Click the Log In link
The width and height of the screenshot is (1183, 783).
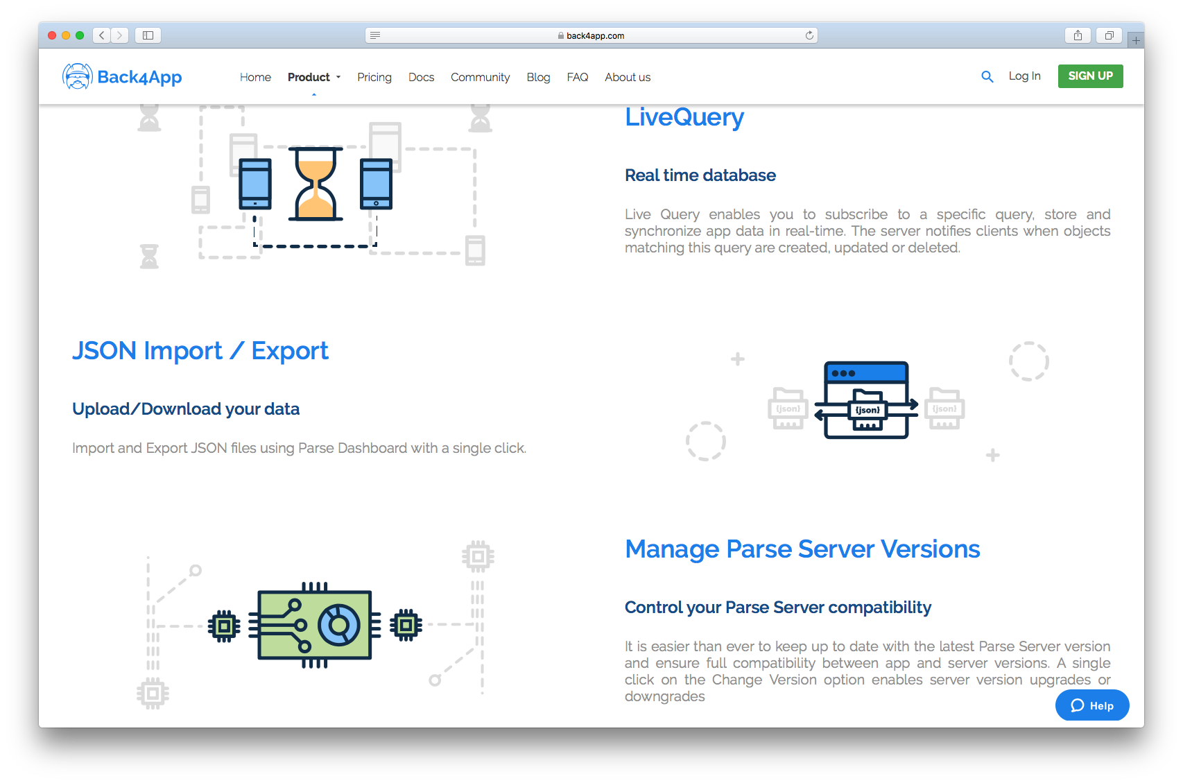click(1024, 76)
